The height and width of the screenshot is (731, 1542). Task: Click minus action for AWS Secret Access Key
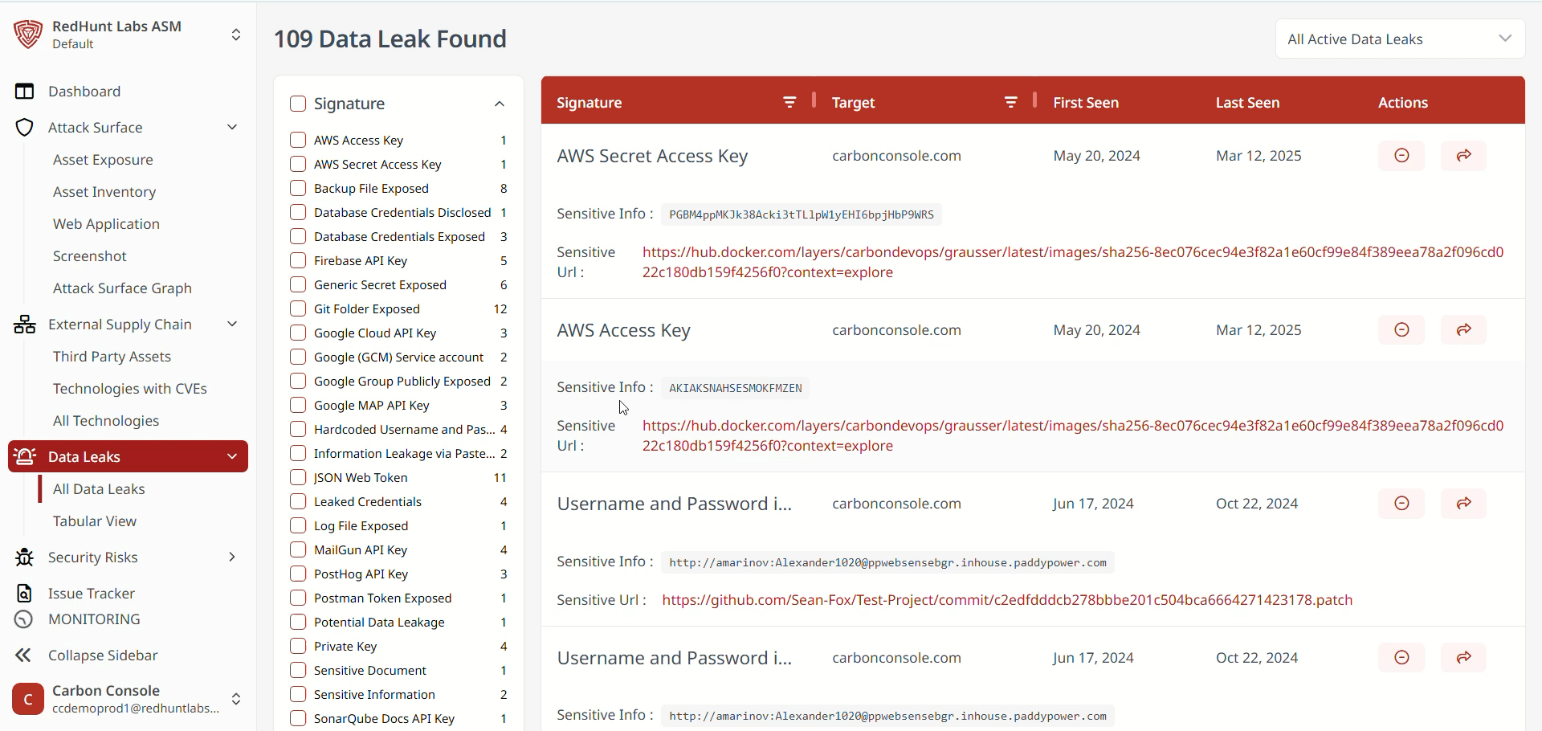coord(1401,156)
